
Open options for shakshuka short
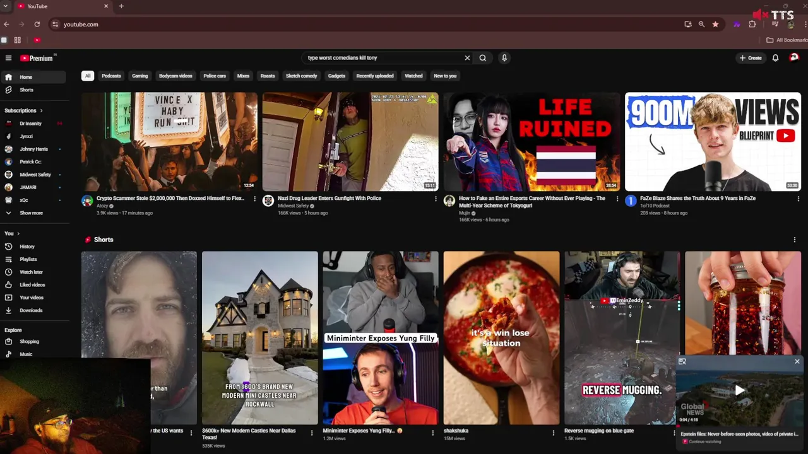coord(553,433)
